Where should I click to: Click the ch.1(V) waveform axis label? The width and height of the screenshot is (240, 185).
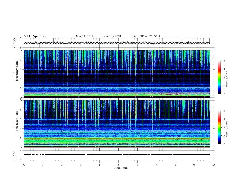click(x=15, y=43)
